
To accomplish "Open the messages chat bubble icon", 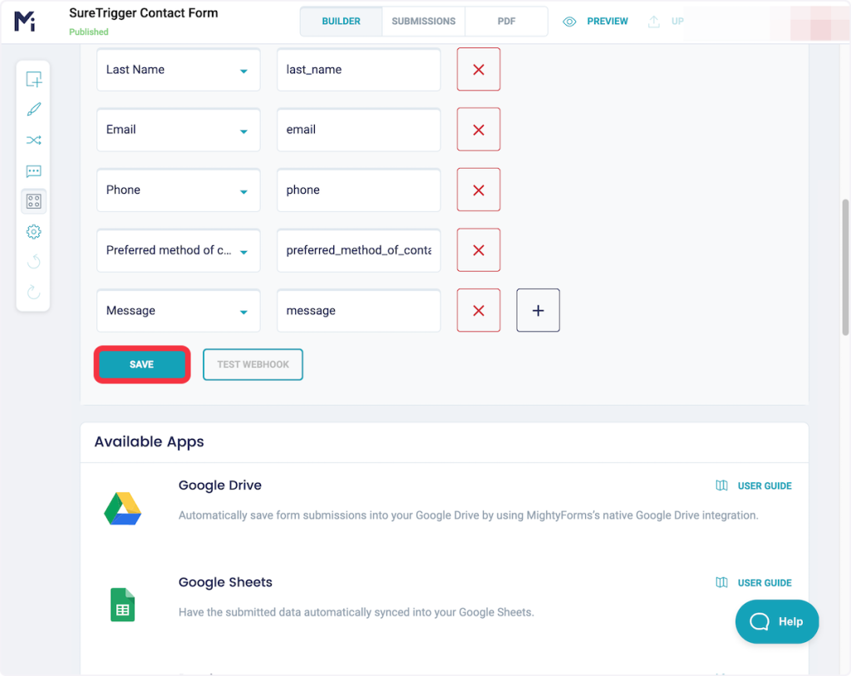I will (x=33, y=171).
